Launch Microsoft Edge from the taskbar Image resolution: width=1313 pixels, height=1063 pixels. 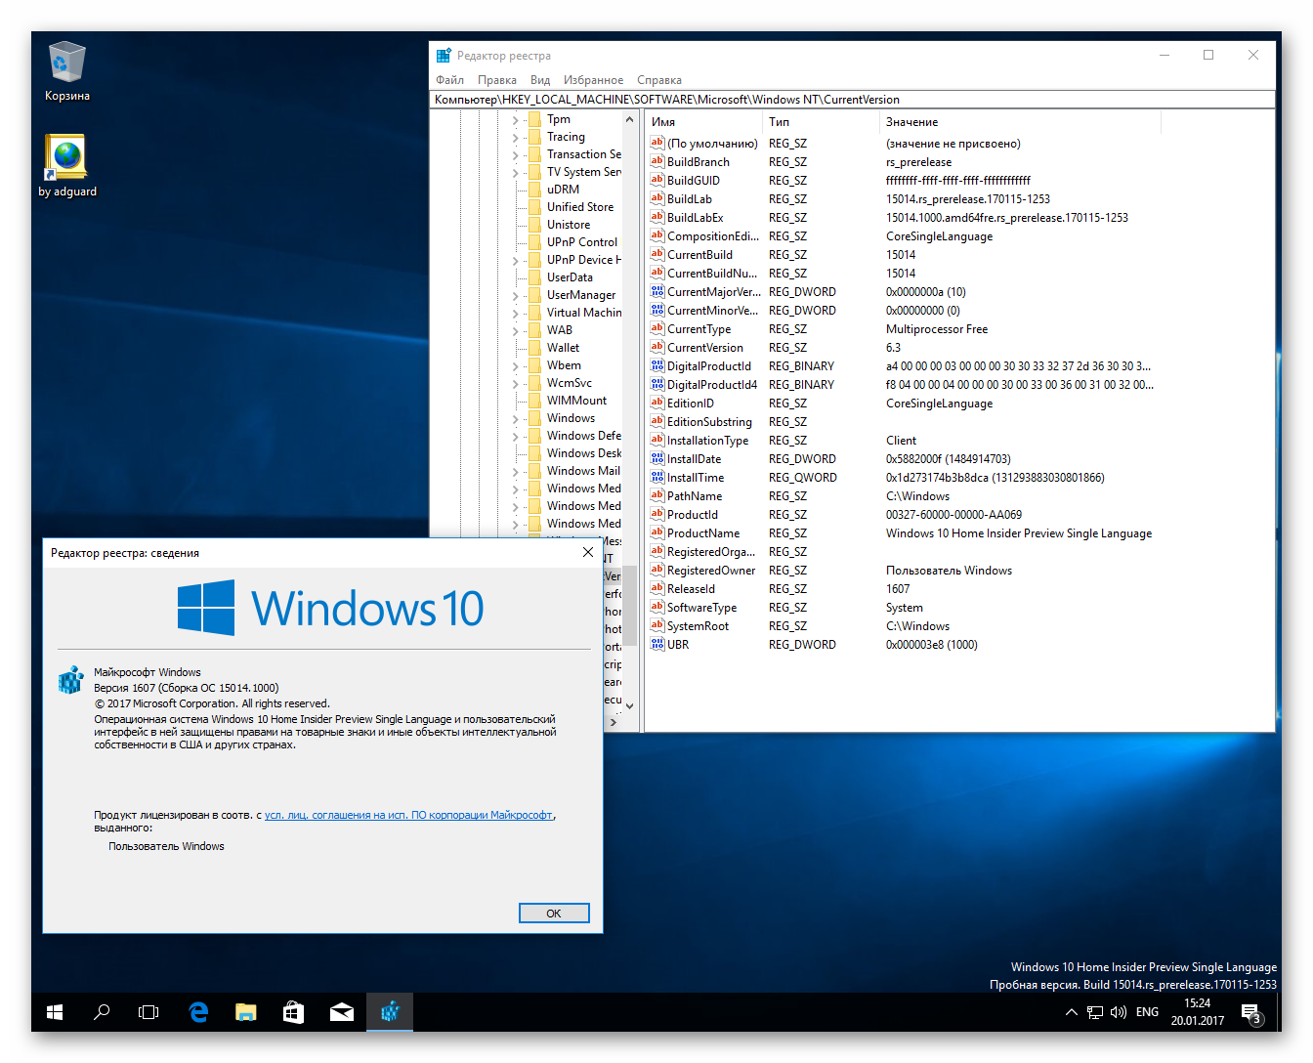(x=198, y=1012)
